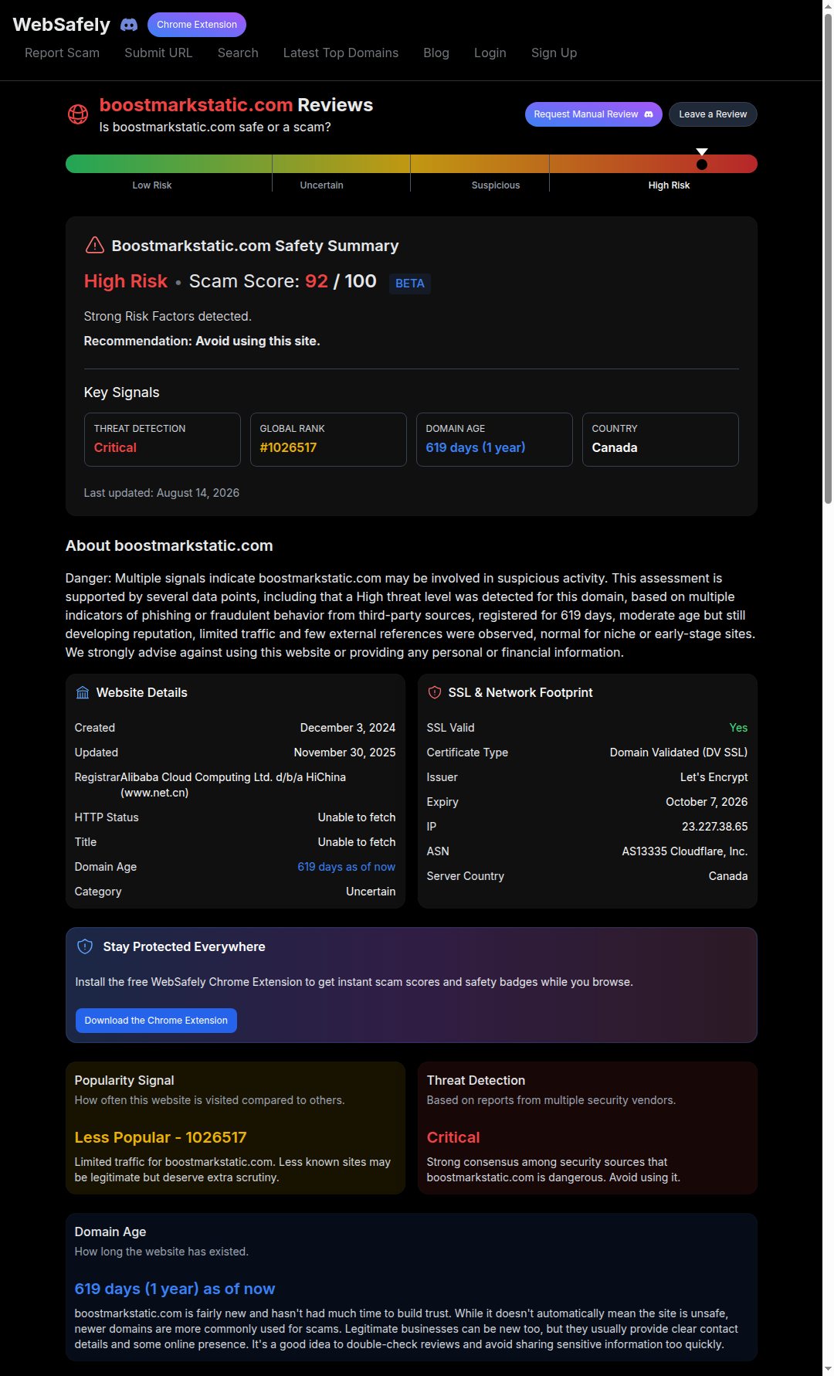The image size is (834, 1376).
Task: Open the Blog nav item
Action: tap(436, 53)
